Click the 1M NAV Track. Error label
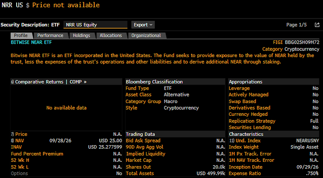 (252, 160)
